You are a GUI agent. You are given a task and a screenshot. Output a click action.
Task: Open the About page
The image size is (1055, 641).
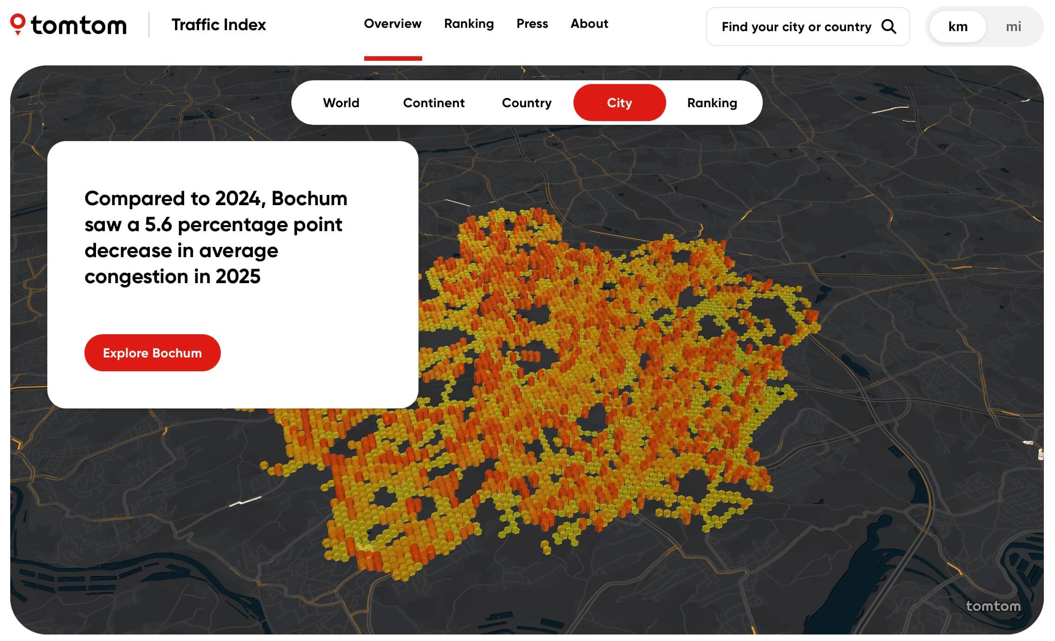coord(589,24)
